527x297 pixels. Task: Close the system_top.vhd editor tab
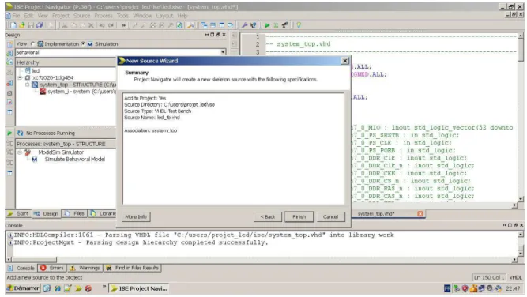coord(420,214)
